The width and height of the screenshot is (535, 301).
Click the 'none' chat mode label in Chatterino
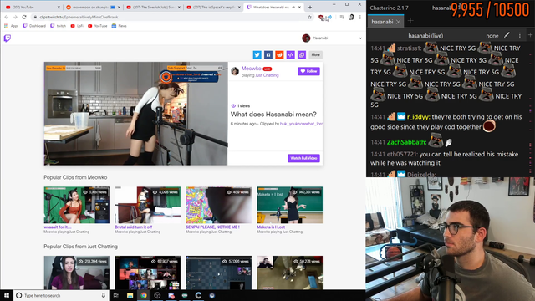click(x=492, y=35)
